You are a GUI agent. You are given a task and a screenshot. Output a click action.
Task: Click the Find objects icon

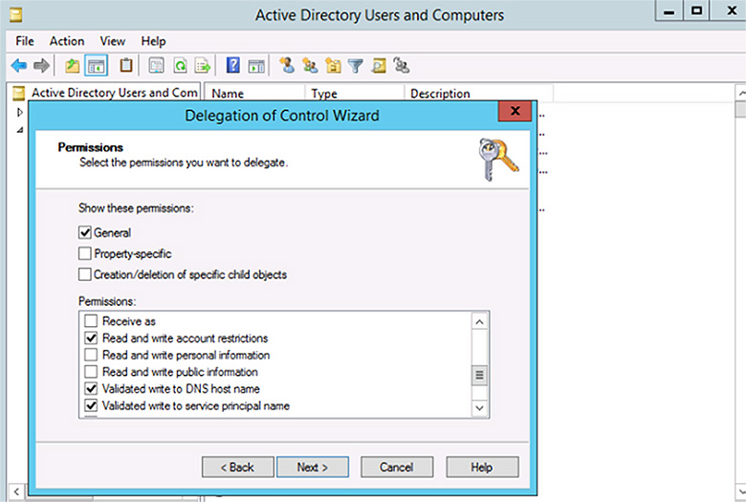coord(379,66)
